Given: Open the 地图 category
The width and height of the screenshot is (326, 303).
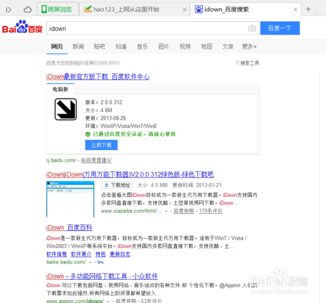Looking at the screenshot, I should 206,47.
